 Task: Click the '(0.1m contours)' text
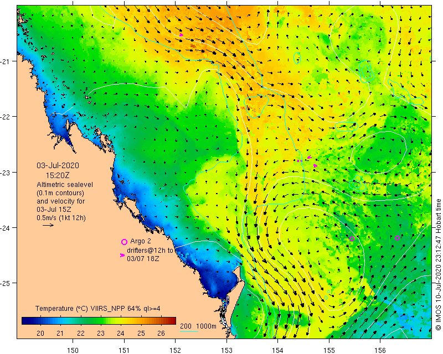60,193
